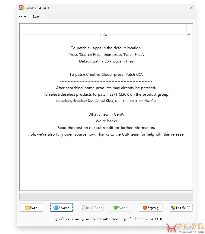Viewport: 205px width, 234px height.
Task: Collapse the Info section chevron
Action: [188, 34]
